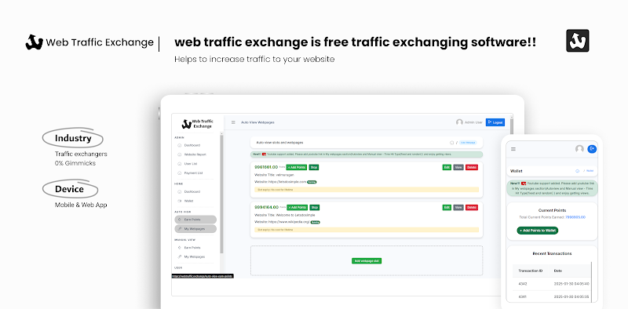Screen dimensions: 628x309
Task: Open the mobile app hamburger menu
Action: click(513, 149)
